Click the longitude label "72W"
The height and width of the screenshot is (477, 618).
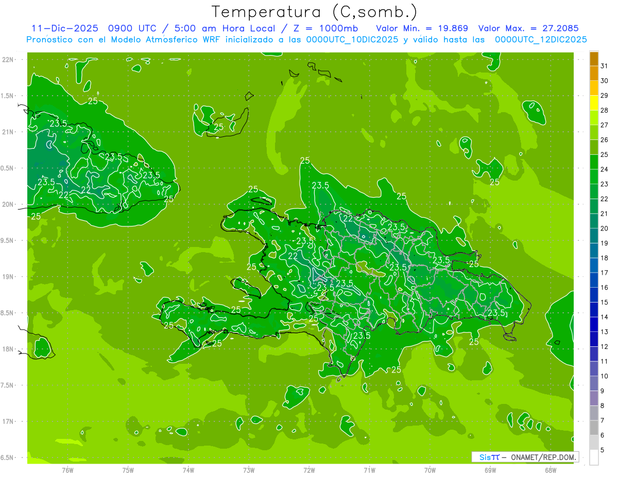[x=309, y=470]
